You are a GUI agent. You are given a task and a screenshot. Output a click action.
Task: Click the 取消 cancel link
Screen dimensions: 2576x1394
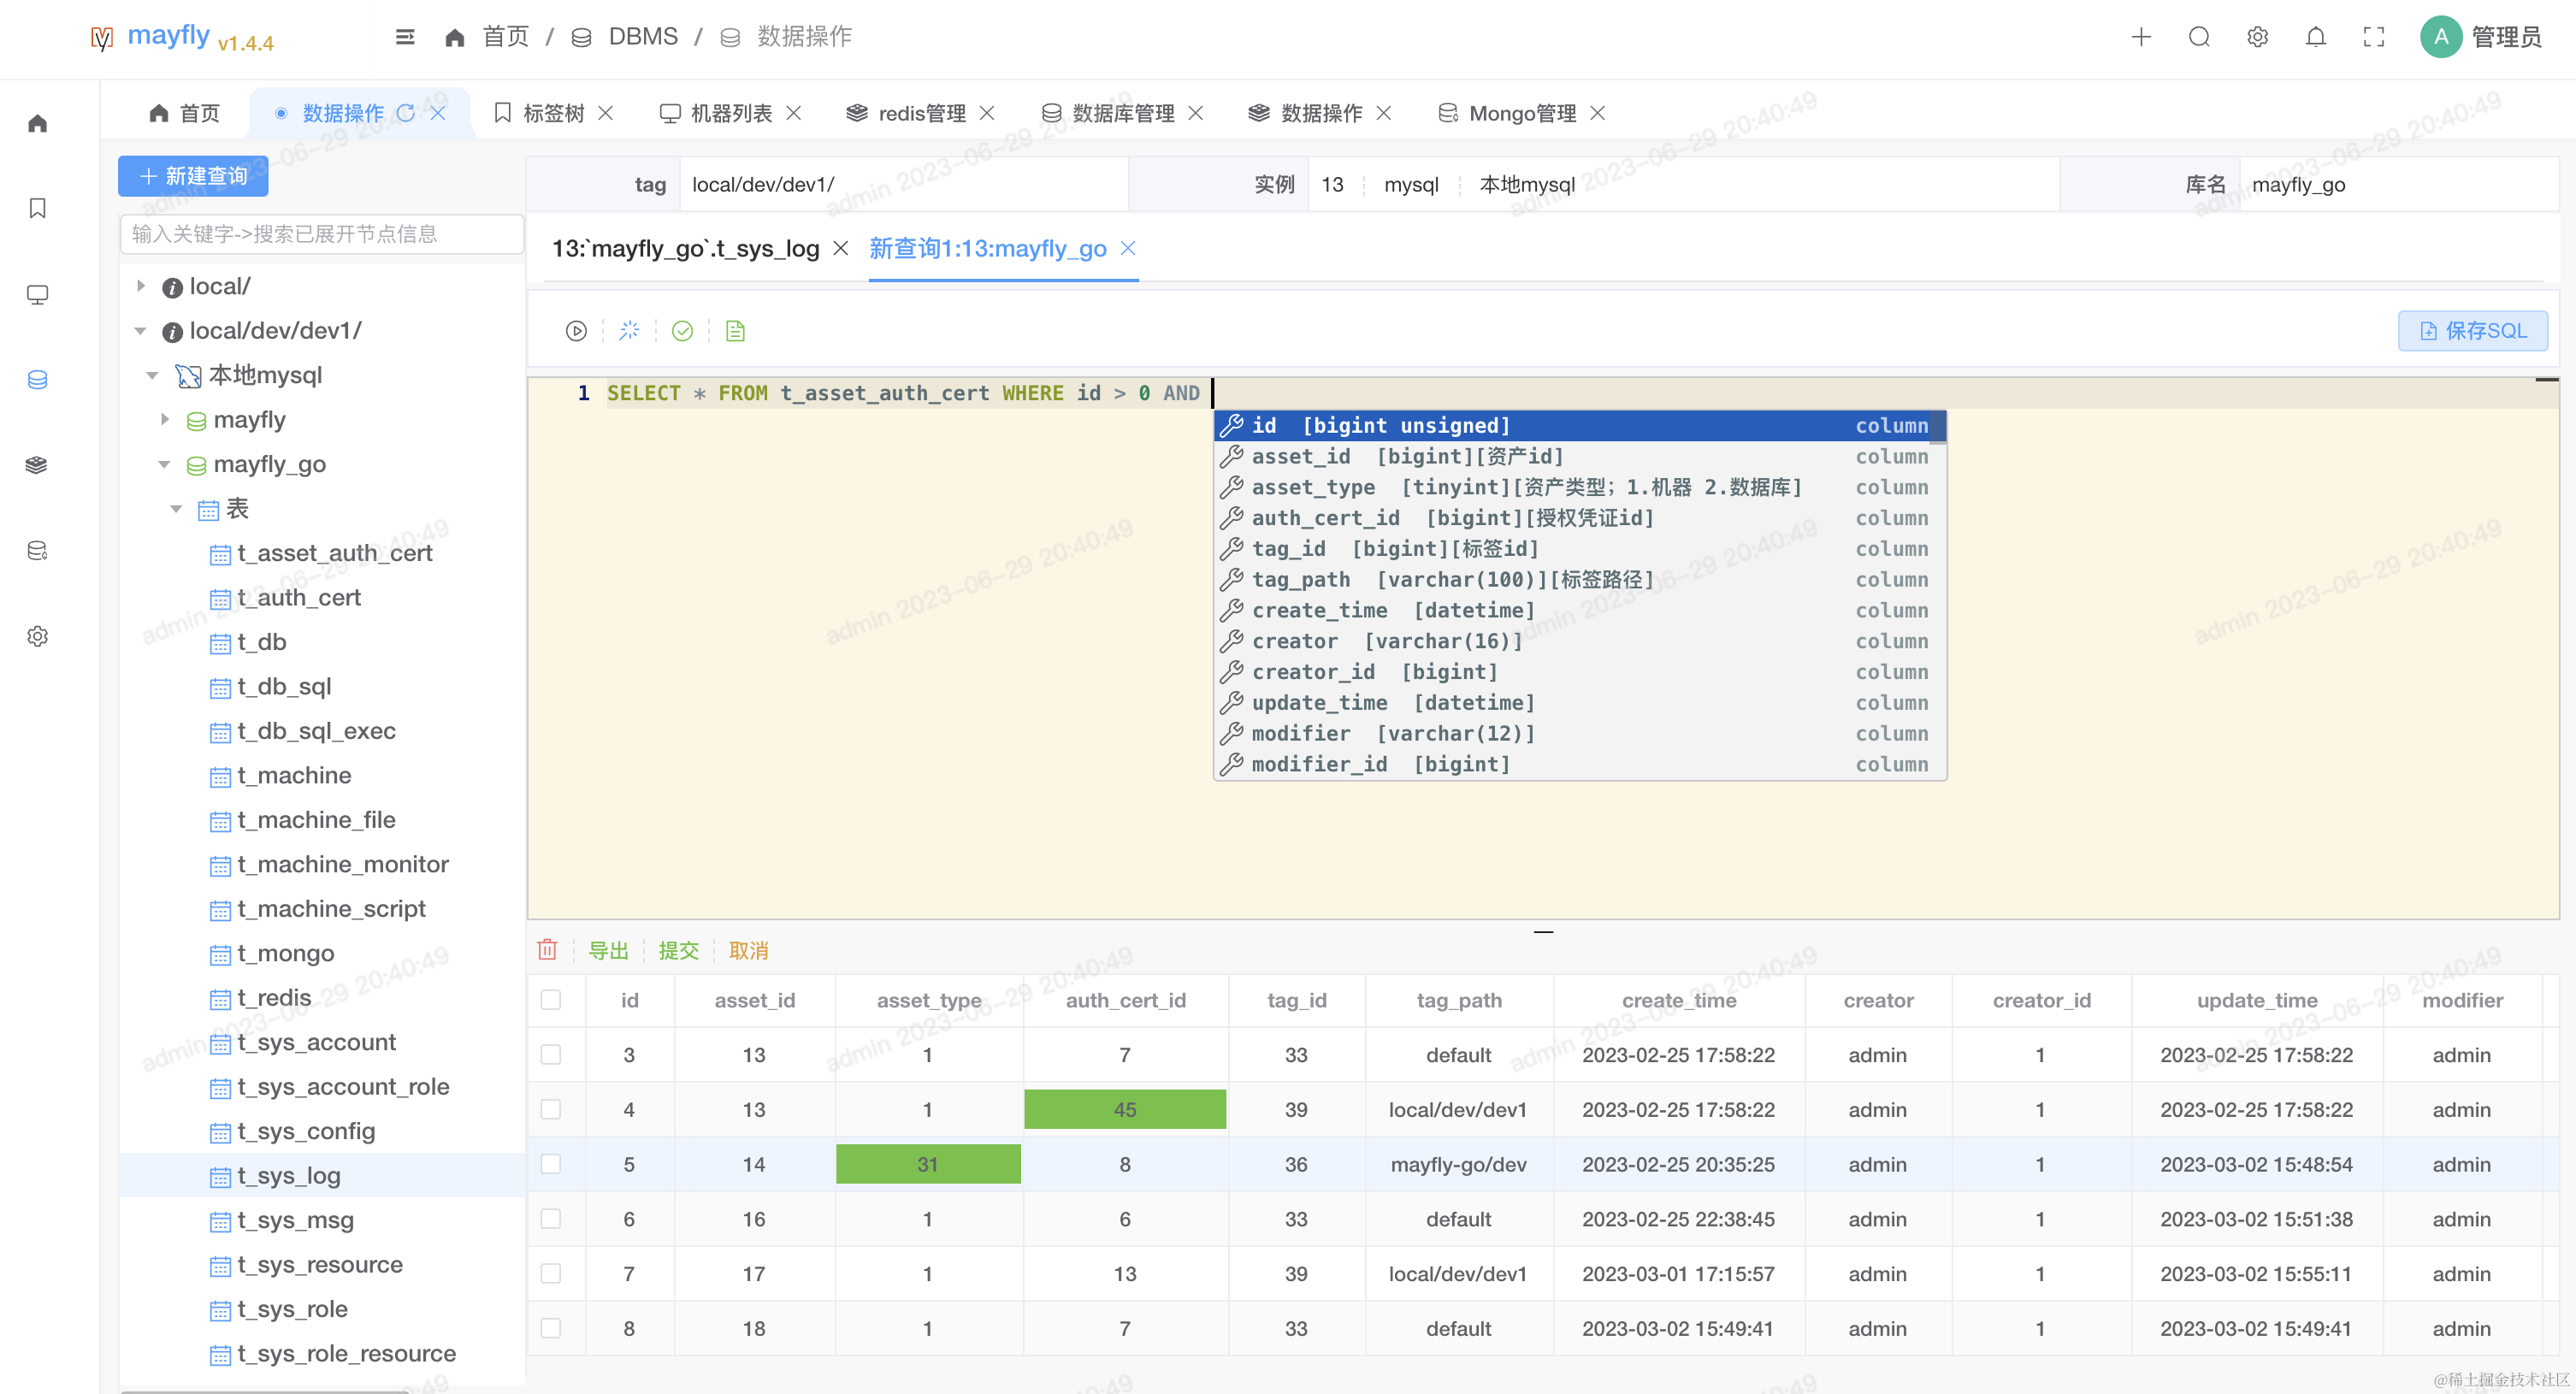coord(749,950)
